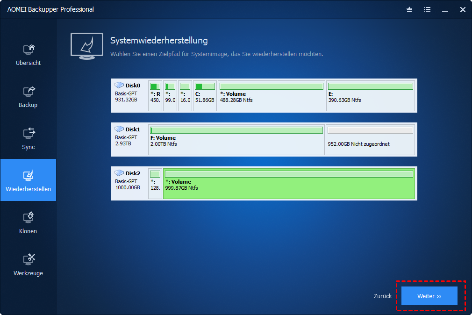Viewport: 472px width, 315px height.
Task: Select the 999.87GB Ntfs volume on Disk2
Action: click(289, 184)
